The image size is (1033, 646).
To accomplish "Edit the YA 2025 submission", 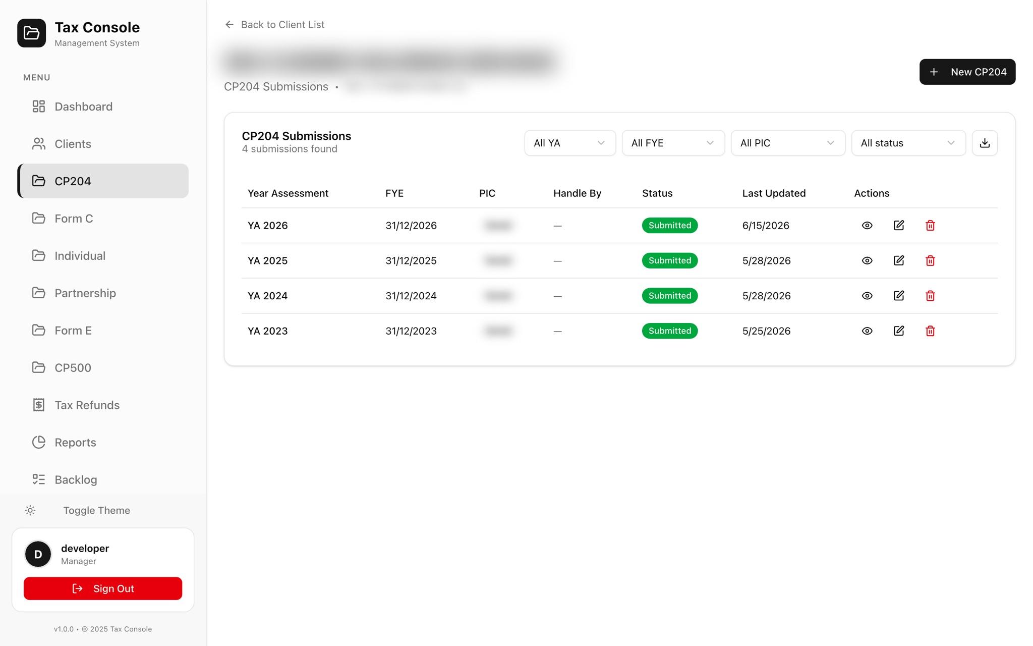I will pos(899,260).
